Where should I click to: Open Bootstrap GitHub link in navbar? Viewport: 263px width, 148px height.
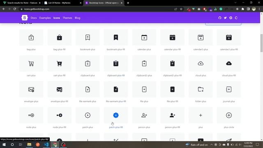click(220, 18)
